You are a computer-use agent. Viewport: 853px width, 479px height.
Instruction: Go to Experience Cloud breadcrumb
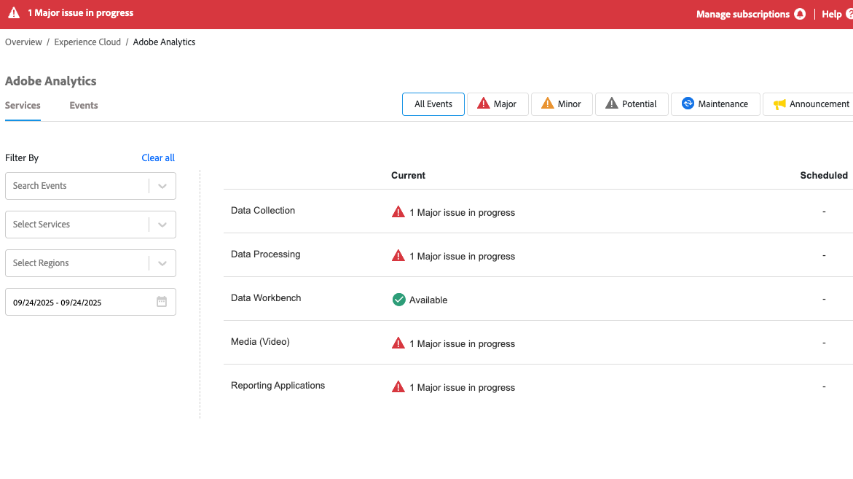[87, 42]
